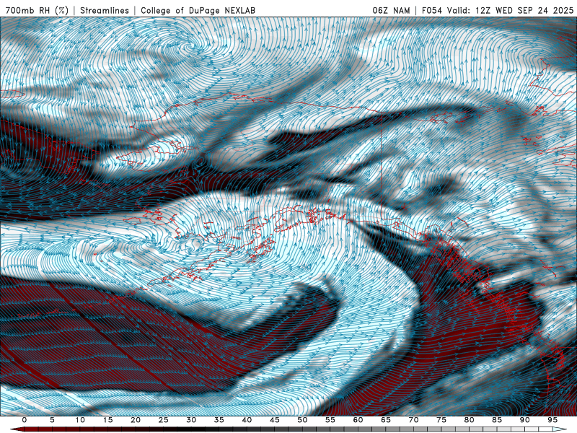This screenshot has height=433, width=577.
Task: Click the 'Streamlines' header label
Action: click(x=105, y=10)
